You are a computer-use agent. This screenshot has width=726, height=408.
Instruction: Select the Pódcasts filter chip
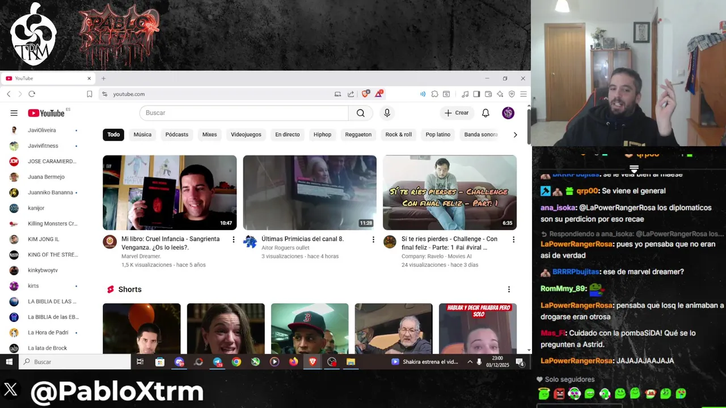(x=177, y=135)
